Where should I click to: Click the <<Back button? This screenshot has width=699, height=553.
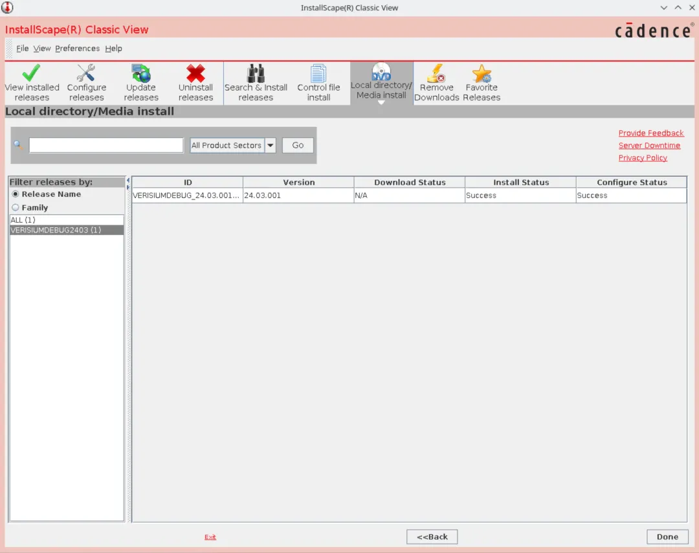pyautogui.click(x=432, y=537)
